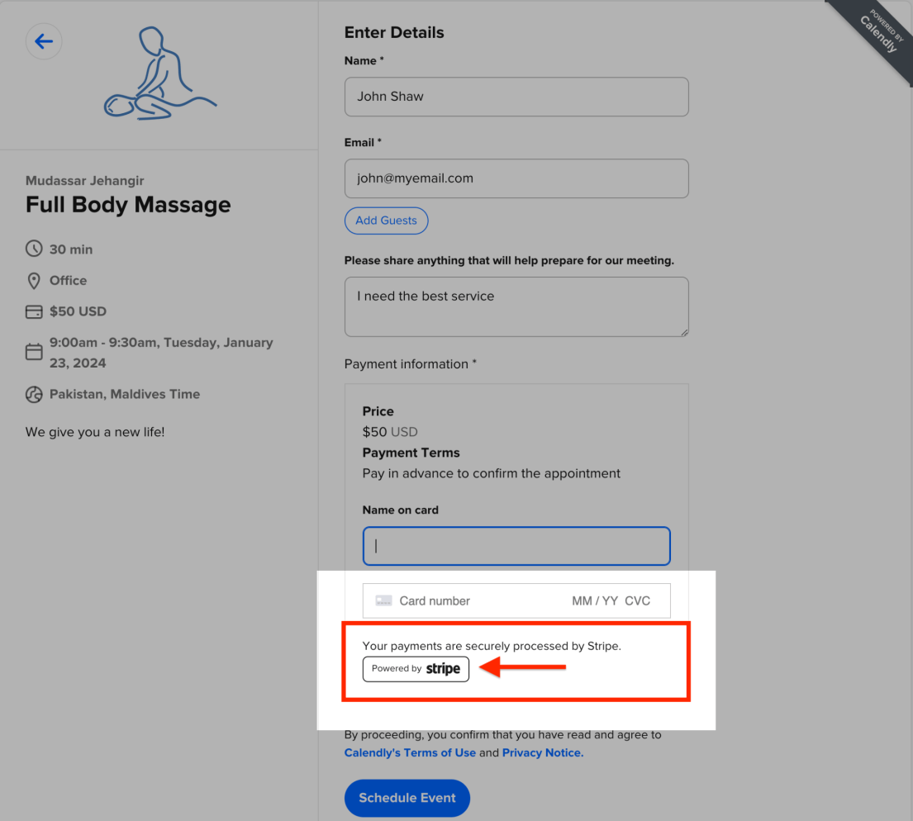Click the globe icon beside Pakistan time

34,394
